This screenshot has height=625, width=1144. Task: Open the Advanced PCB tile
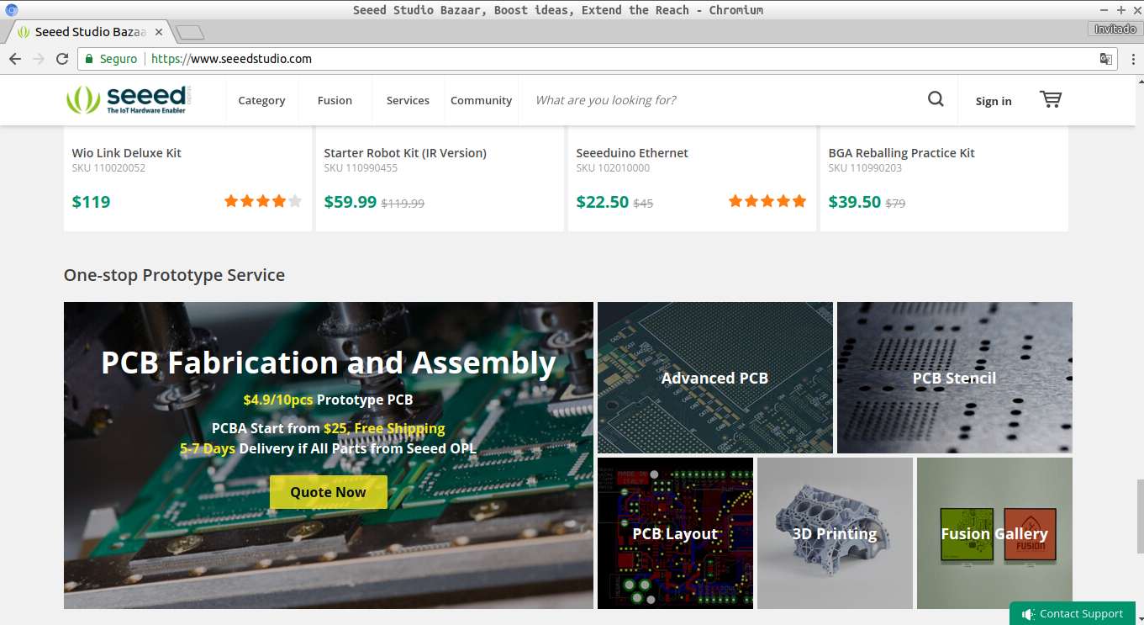715,378
